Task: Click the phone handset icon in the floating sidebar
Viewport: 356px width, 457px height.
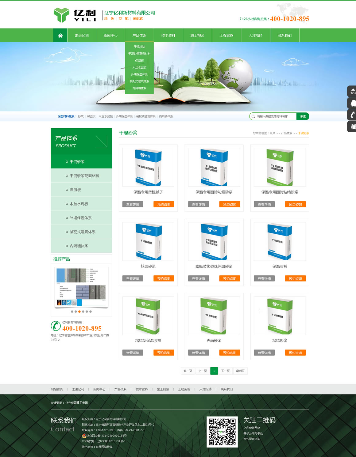Action: point(353,115)
